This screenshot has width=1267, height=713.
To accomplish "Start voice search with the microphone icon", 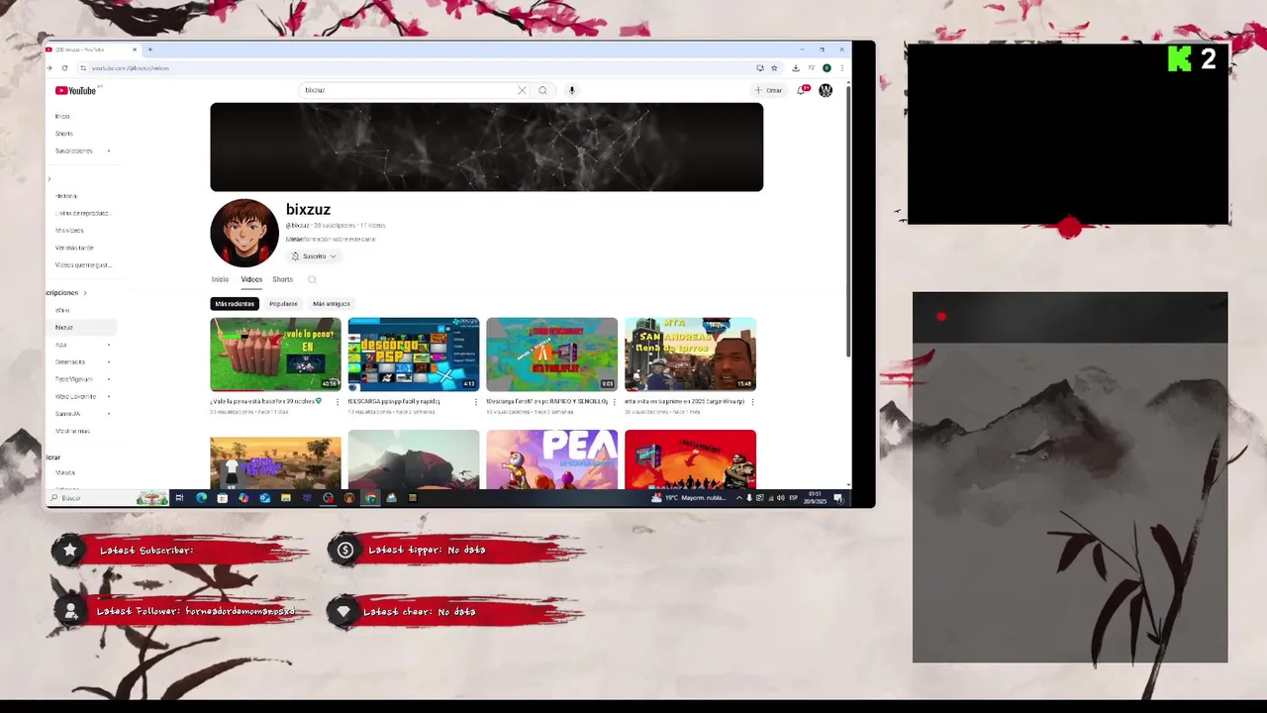I will click(571, 90).
